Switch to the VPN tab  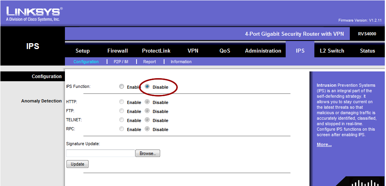coord(193,51)
